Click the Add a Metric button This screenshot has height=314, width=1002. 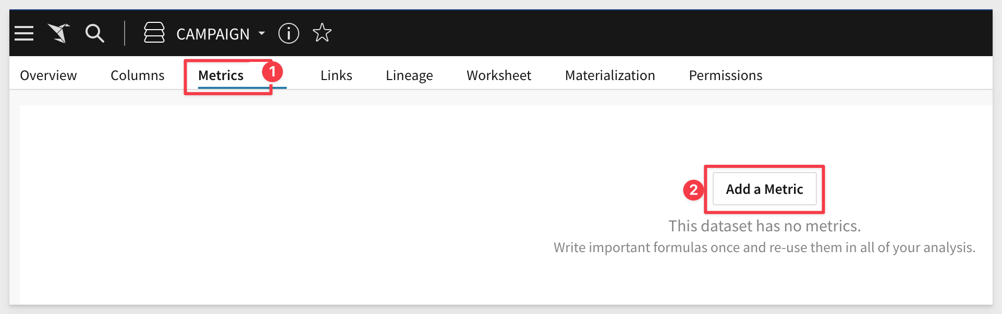point(765,189)
